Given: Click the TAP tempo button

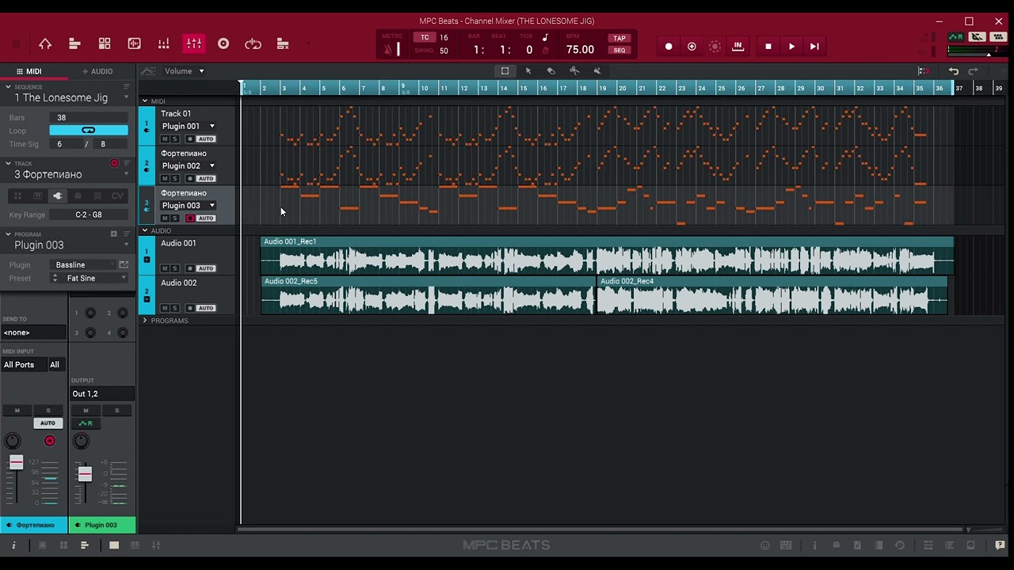Looking at the screenshot, I should pyautogui.click(x=619, y=38).
